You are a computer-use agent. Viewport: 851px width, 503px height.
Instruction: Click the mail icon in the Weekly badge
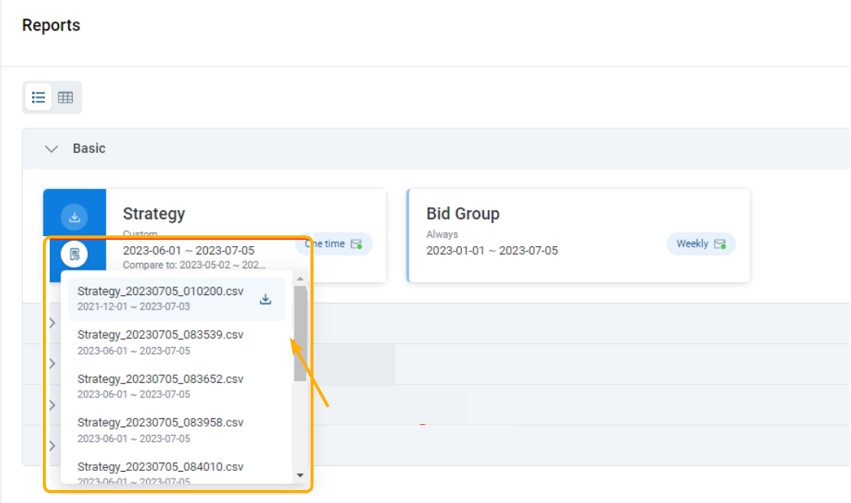719,244
